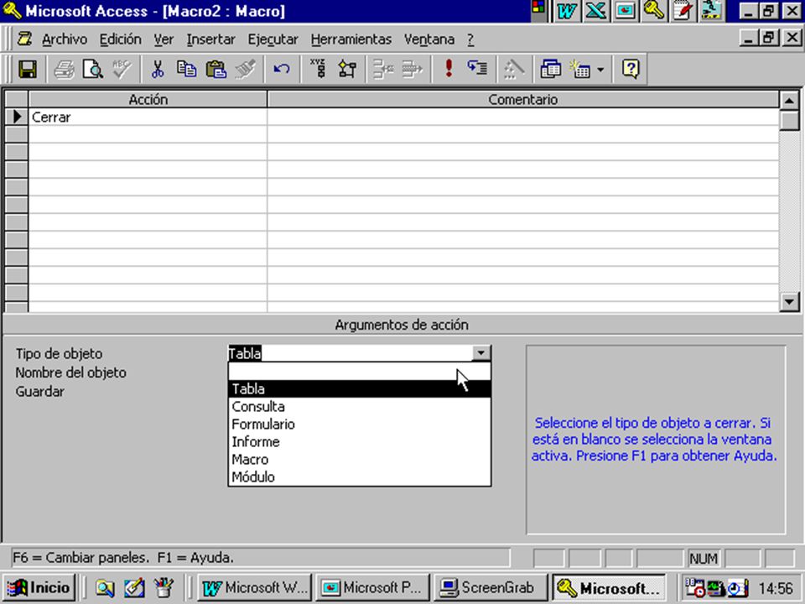Click the NUM indicator in the status bar
Viewport: 805px width, 604px height.
(x=704, y=559)
